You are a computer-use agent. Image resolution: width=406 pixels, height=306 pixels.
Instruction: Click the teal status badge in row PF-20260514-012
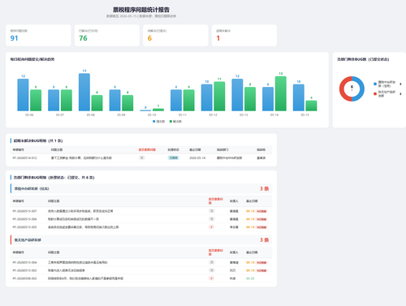click(173, 157)
